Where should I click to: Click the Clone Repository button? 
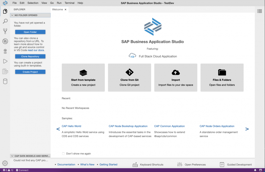(30, 56)
